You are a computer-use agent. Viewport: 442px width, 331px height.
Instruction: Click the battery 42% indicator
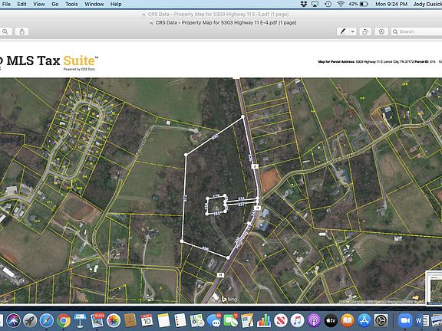coord(358,4)
